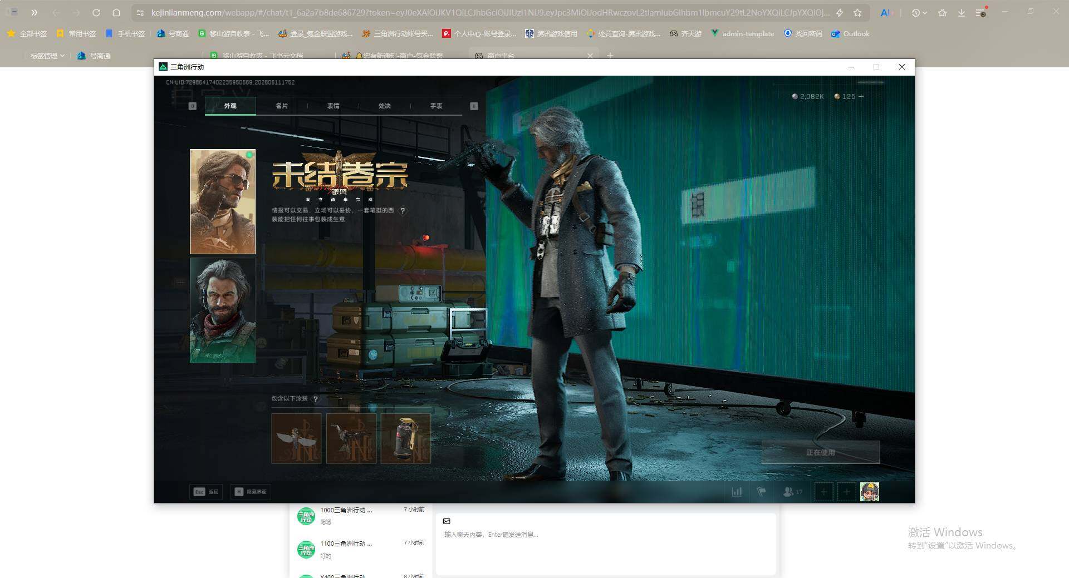Select the 手表 tab
This screenshot has height=578, width=1069.
(x=436, y=106)
